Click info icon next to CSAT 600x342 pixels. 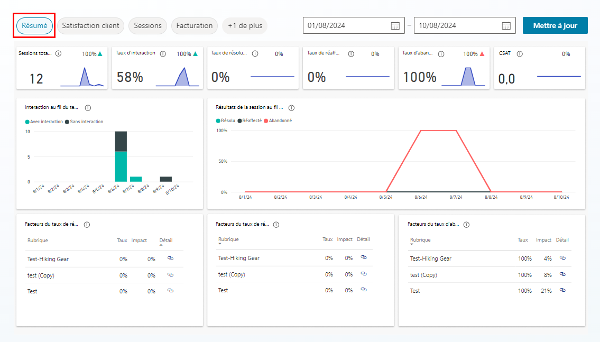tap(520, 54)
